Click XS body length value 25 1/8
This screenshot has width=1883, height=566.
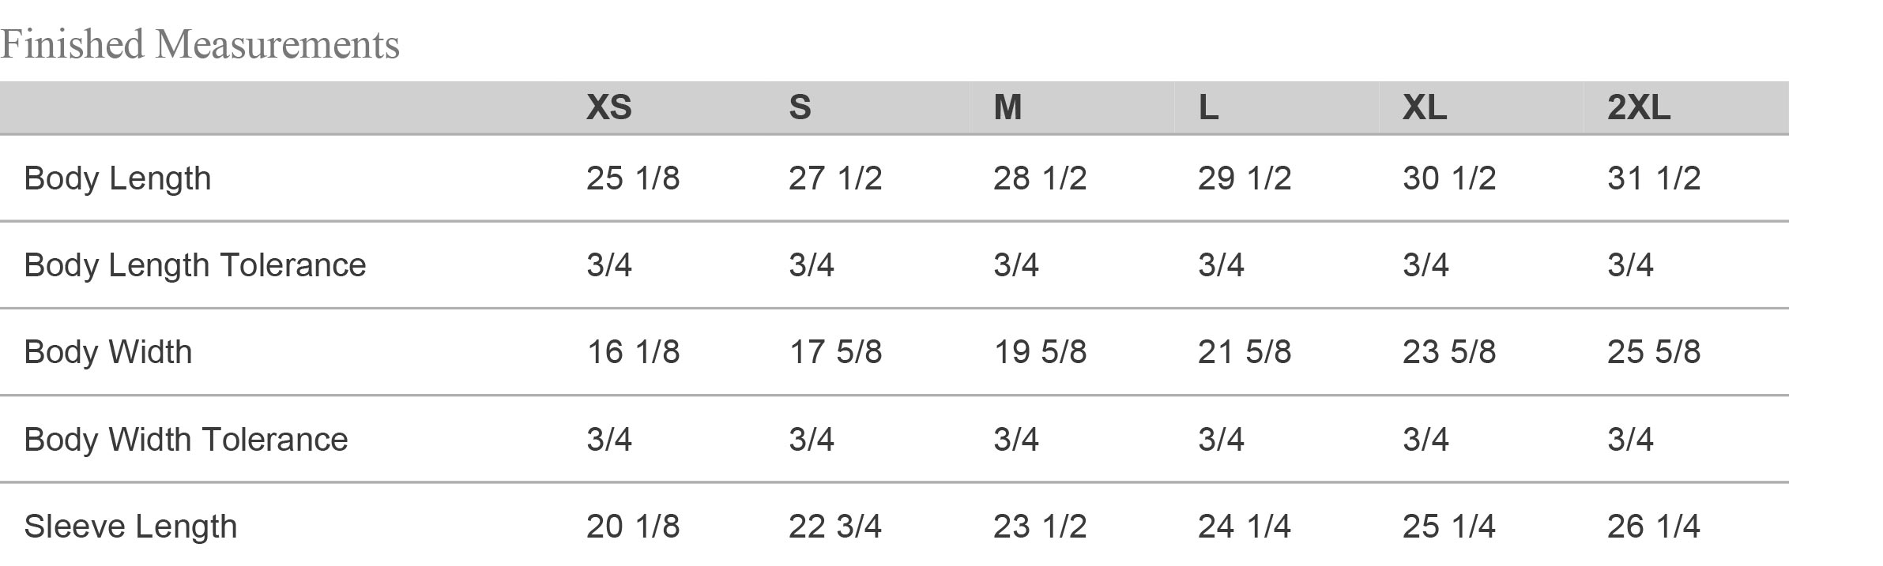pos(632,178)
